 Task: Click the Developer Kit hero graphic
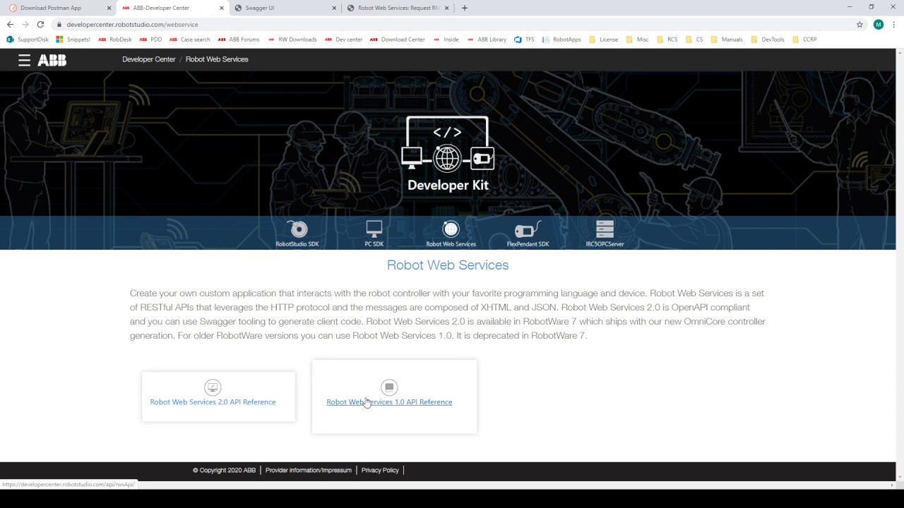[448, 154]
